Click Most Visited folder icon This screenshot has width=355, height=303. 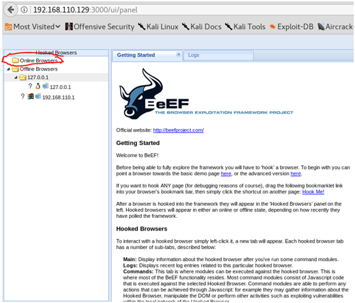[x=8, y=27]
